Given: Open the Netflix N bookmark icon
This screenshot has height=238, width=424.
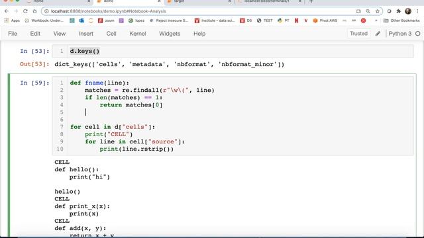Looking at the screenshot, I should (296, 20).
